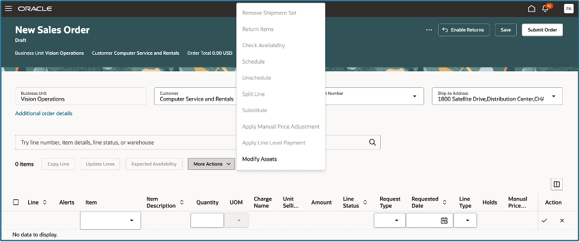The width and height of the screenshot is (580, 242).
Task: Click the search magnifier icon
Action: 372,142
